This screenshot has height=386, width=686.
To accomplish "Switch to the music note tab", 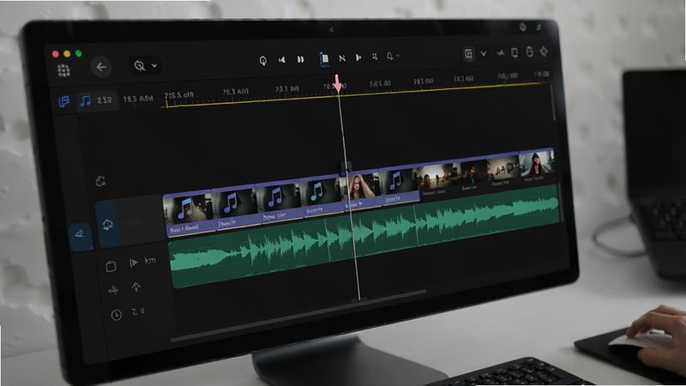I will (85, 100).
